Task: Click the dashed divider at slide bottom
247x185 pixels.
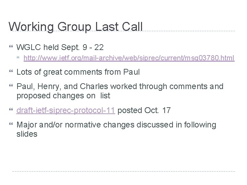Action: coord(123,171)
